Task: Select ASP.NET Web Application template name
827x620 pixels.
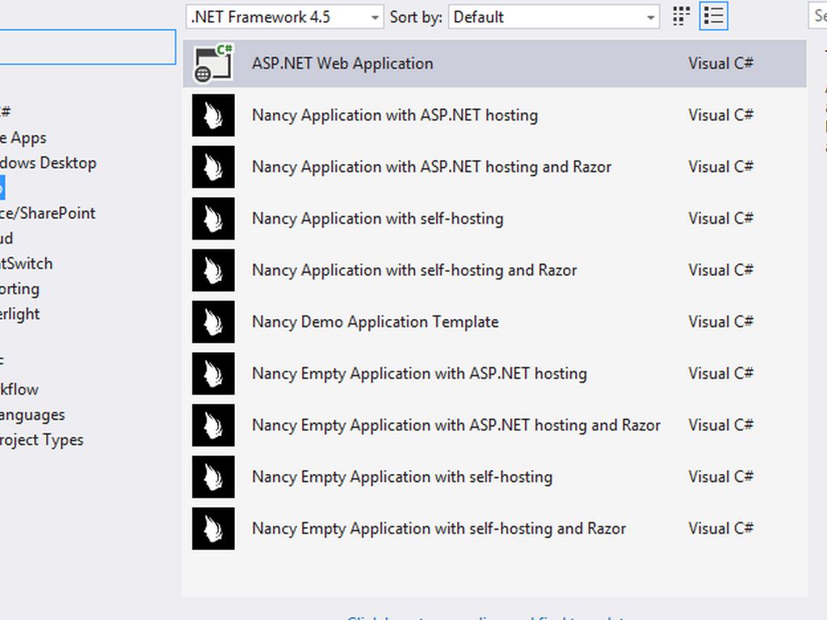Action: [342, 63]
